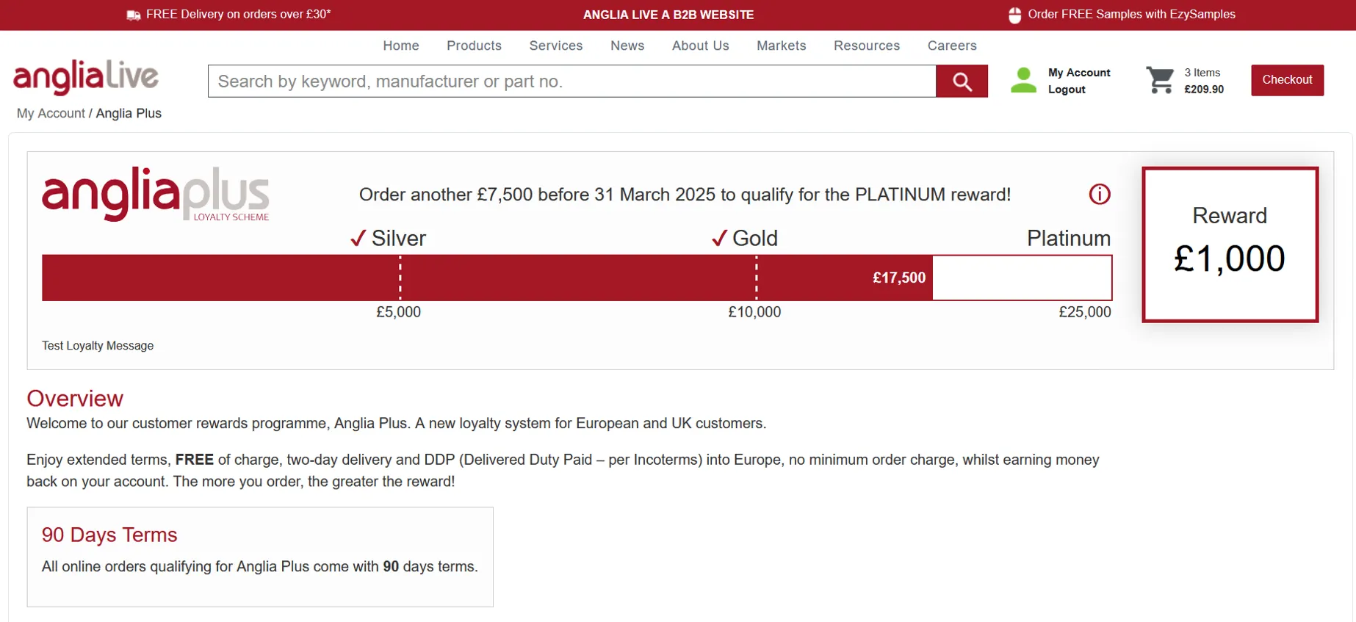
Task: Navigate to the Careers page
Action: tap(951, 46)
